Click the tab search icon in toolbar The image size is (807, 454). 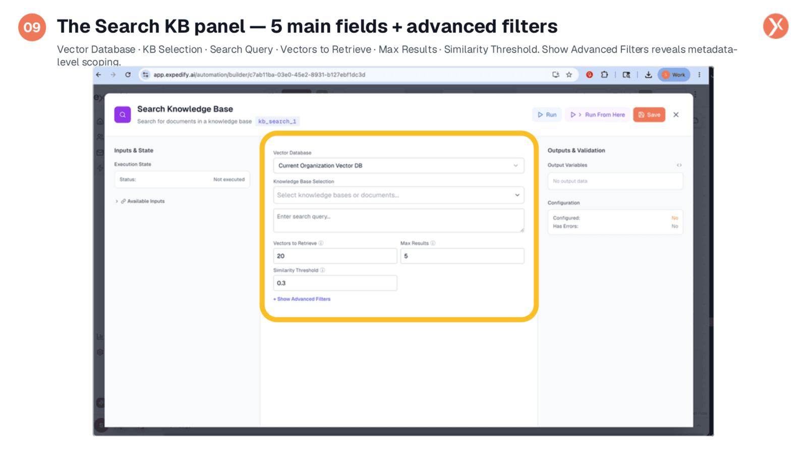click(x=626, y=75)
